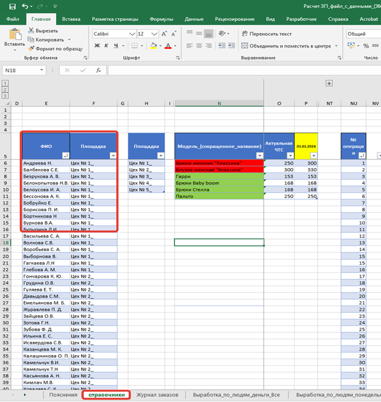Open the font size 12 dropdown
This screenshot has height=402, width=381.
coord(154,34)
